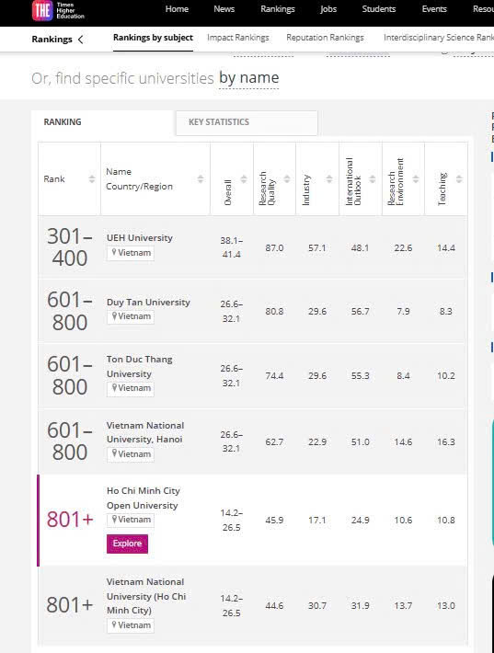Image resolution: width=494 pixels, height=653 pixels.
Task: Click the 74.4 Research Quality score
Action: (x=274, y=375)
